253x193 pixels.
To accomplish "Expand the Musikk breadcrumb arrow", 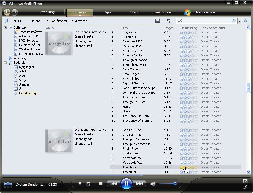I will [11, 21].
